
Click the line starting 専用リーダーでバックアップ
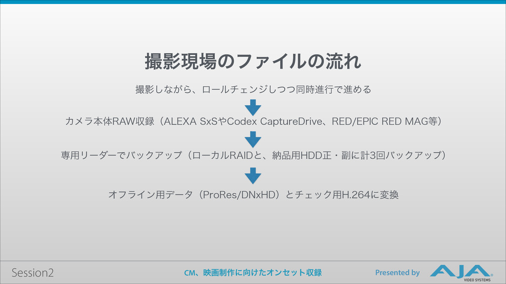click(253, 155)
